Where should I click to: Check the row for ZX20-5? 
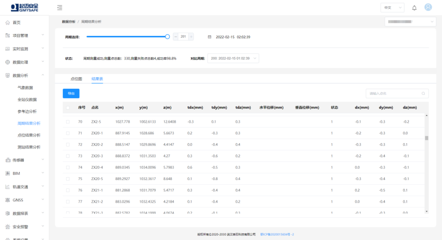[67, 179]
